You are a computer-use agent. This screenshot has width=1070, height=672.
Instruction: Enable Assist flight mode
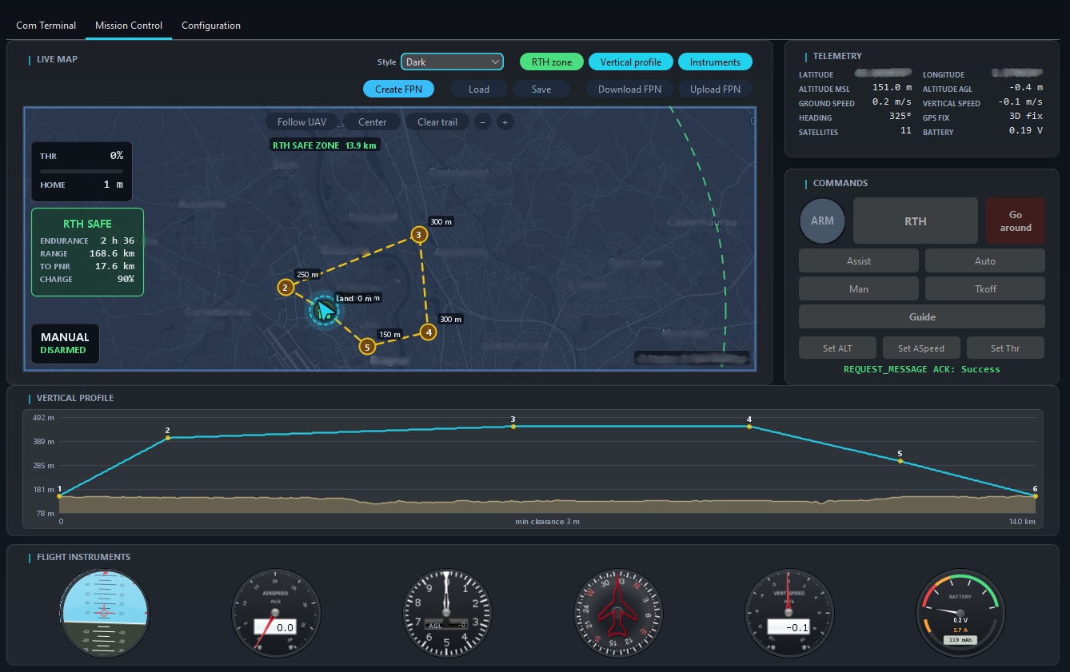[x=859, y=261]
